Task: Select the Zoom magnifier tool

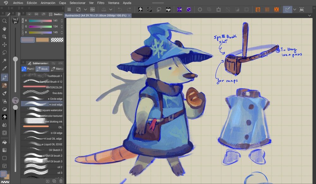Action: click(x=4, y=21)
